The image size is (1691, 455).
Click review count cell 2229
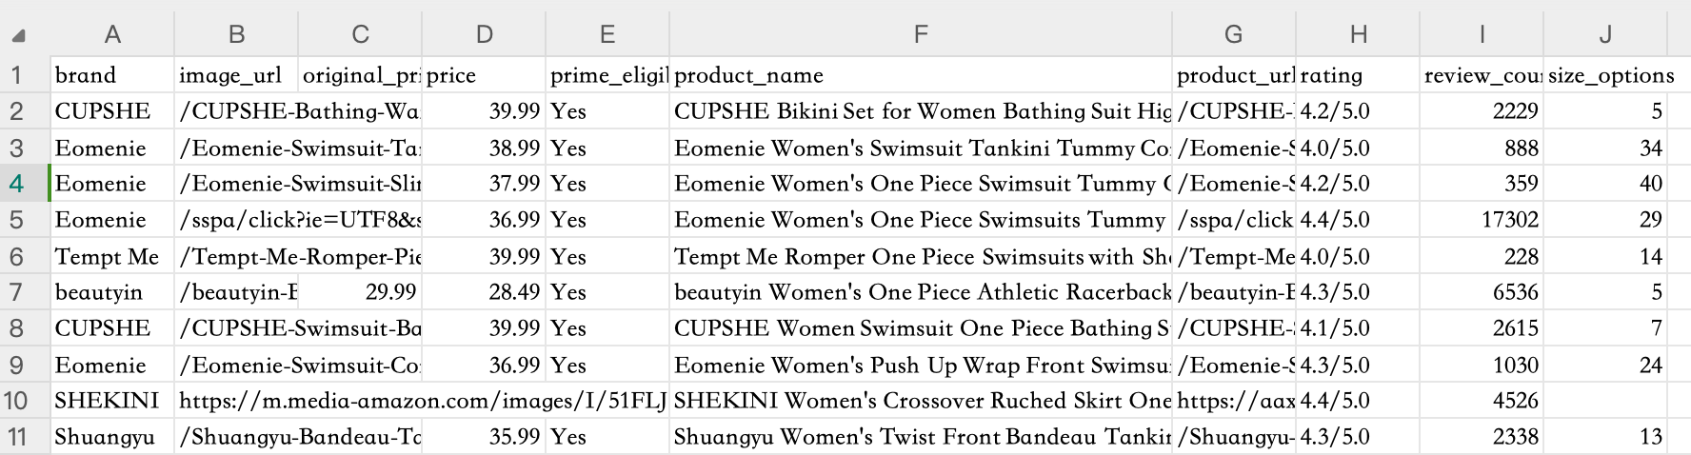(x=1482, y=111)
